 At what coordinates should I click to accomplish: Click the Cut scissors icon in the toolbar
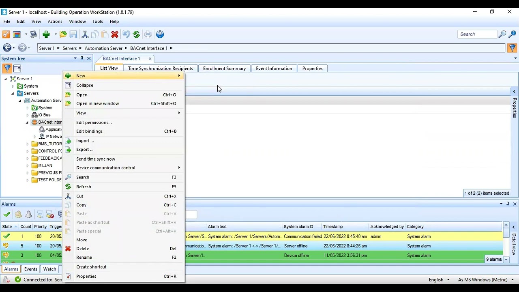coord(85,34)
